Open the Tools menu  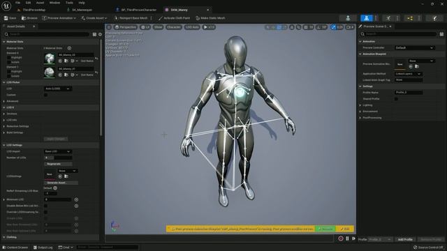pos(69,3)
